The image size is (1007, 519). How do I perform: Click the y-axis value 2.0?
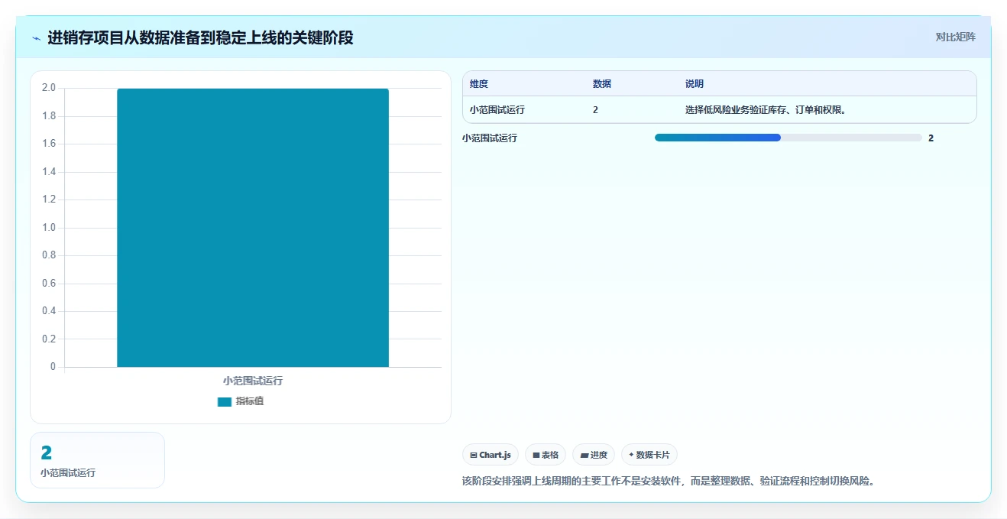pyautogui.click(x=49, y=88)
